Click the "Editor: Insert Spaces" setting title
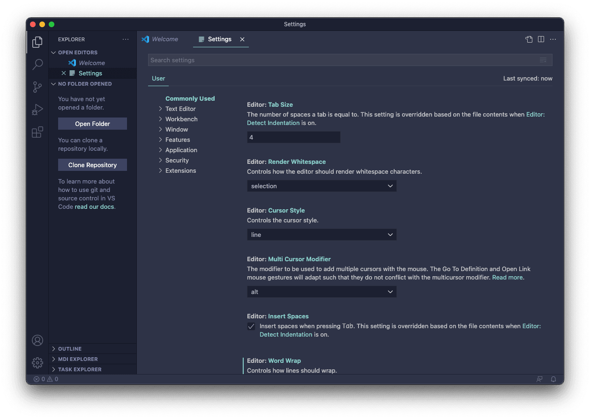Image resolution: width=590 pixels, height=419 pixels. (x=278, y=316)
